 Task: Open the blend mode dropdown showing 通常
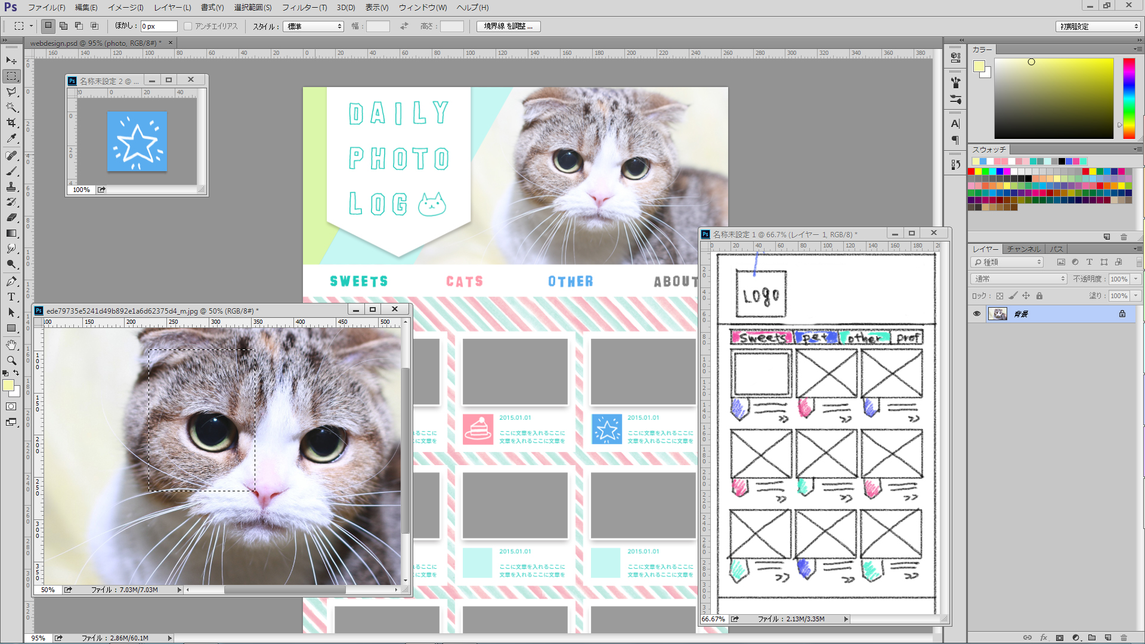(x=1019, y=279)
